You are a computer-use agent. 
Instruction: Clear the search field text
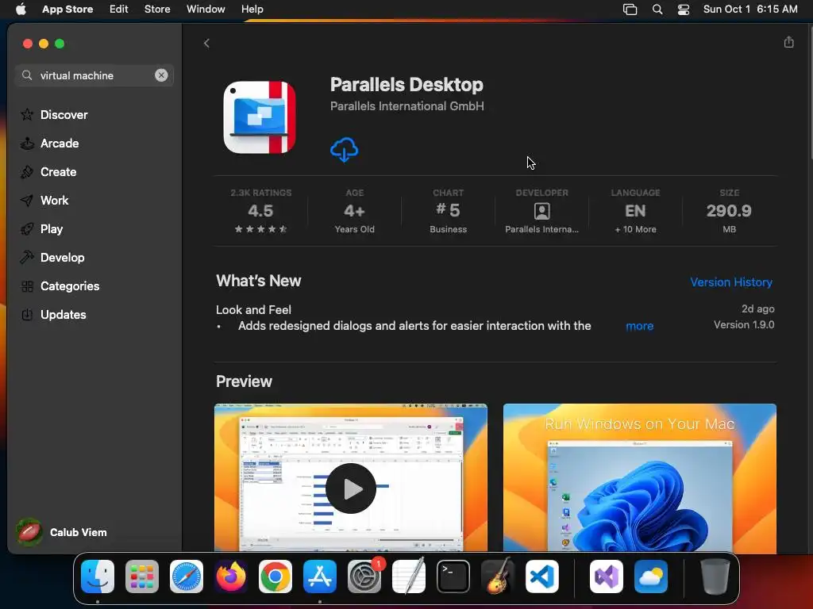(161, 75)
